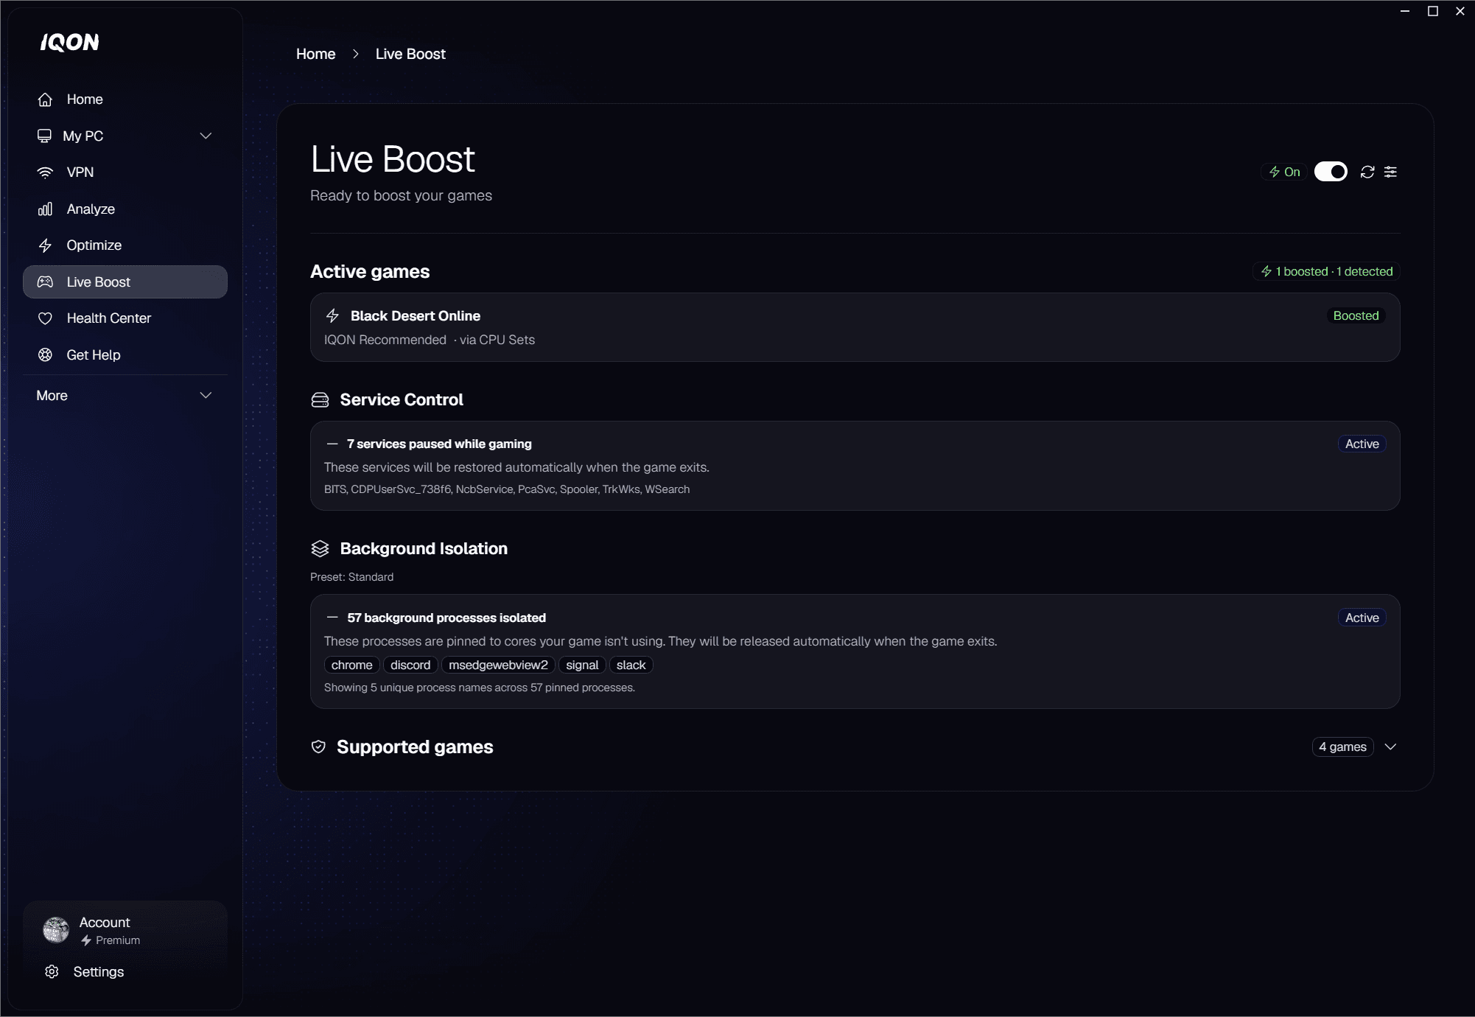Click the Active badge in Service Control
Viewport: 1475px width, 1017px height.
click(x=1362, y=444)
